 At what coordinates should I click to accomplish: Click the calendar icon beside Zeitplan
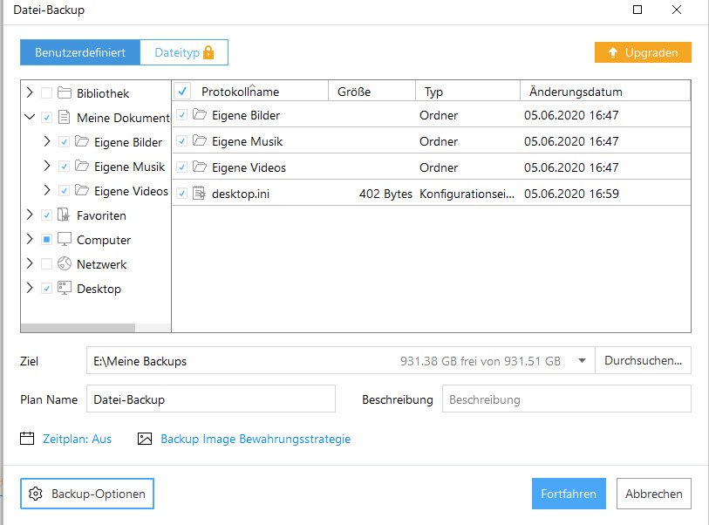click(27, 439)
